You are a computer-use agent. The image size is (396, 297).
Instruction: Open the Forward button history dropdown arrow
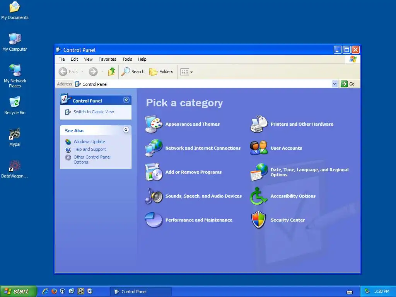102,72
